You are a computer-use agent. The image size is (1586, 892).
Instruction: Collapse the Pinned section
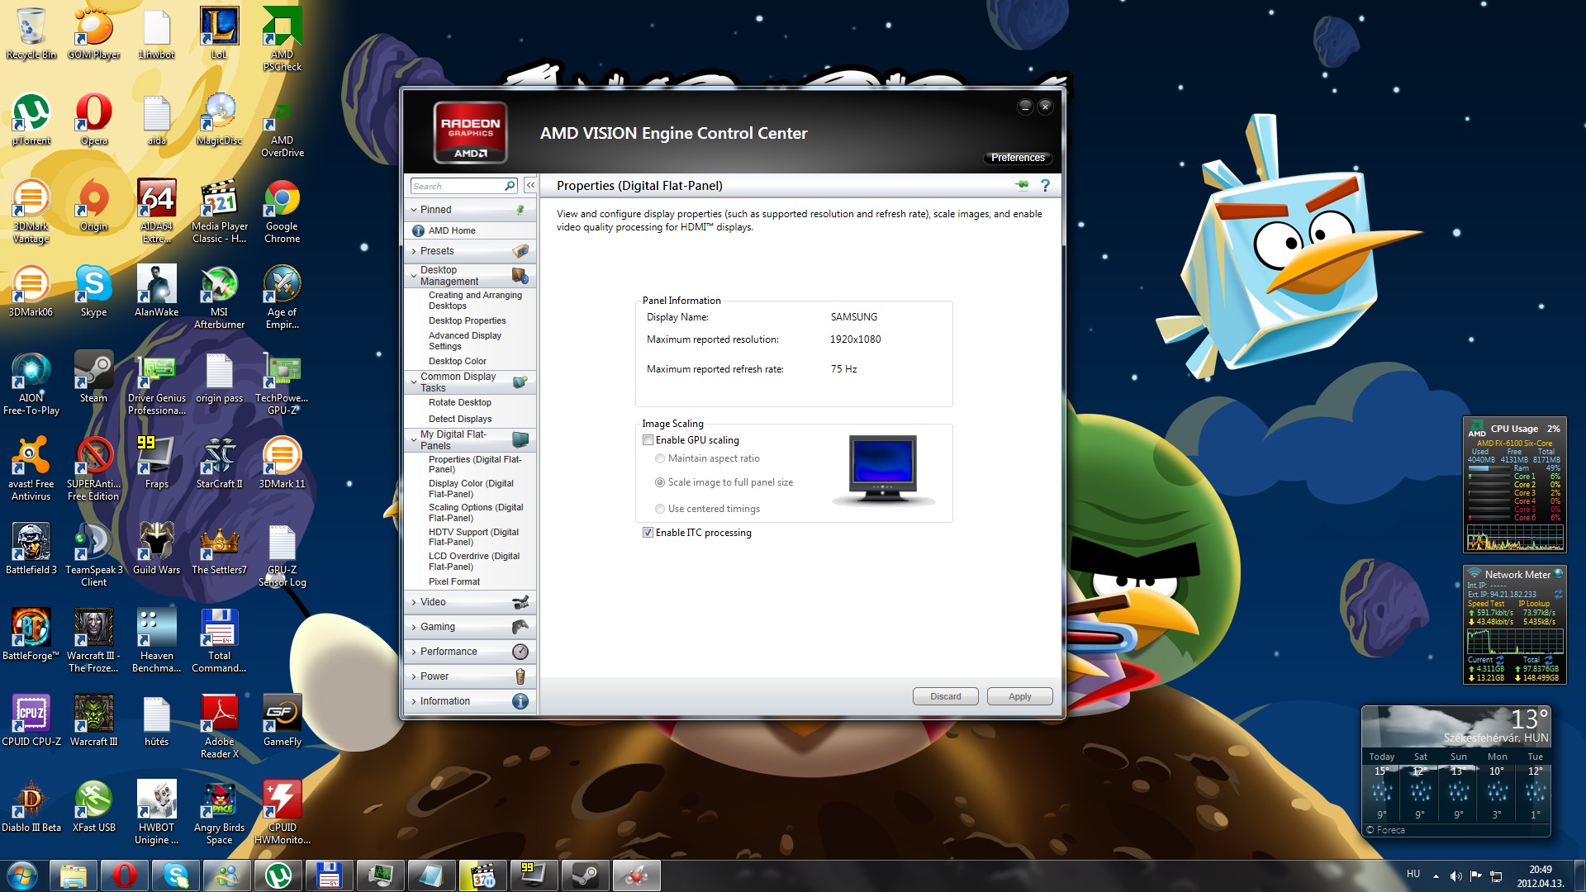coord(469,210)
